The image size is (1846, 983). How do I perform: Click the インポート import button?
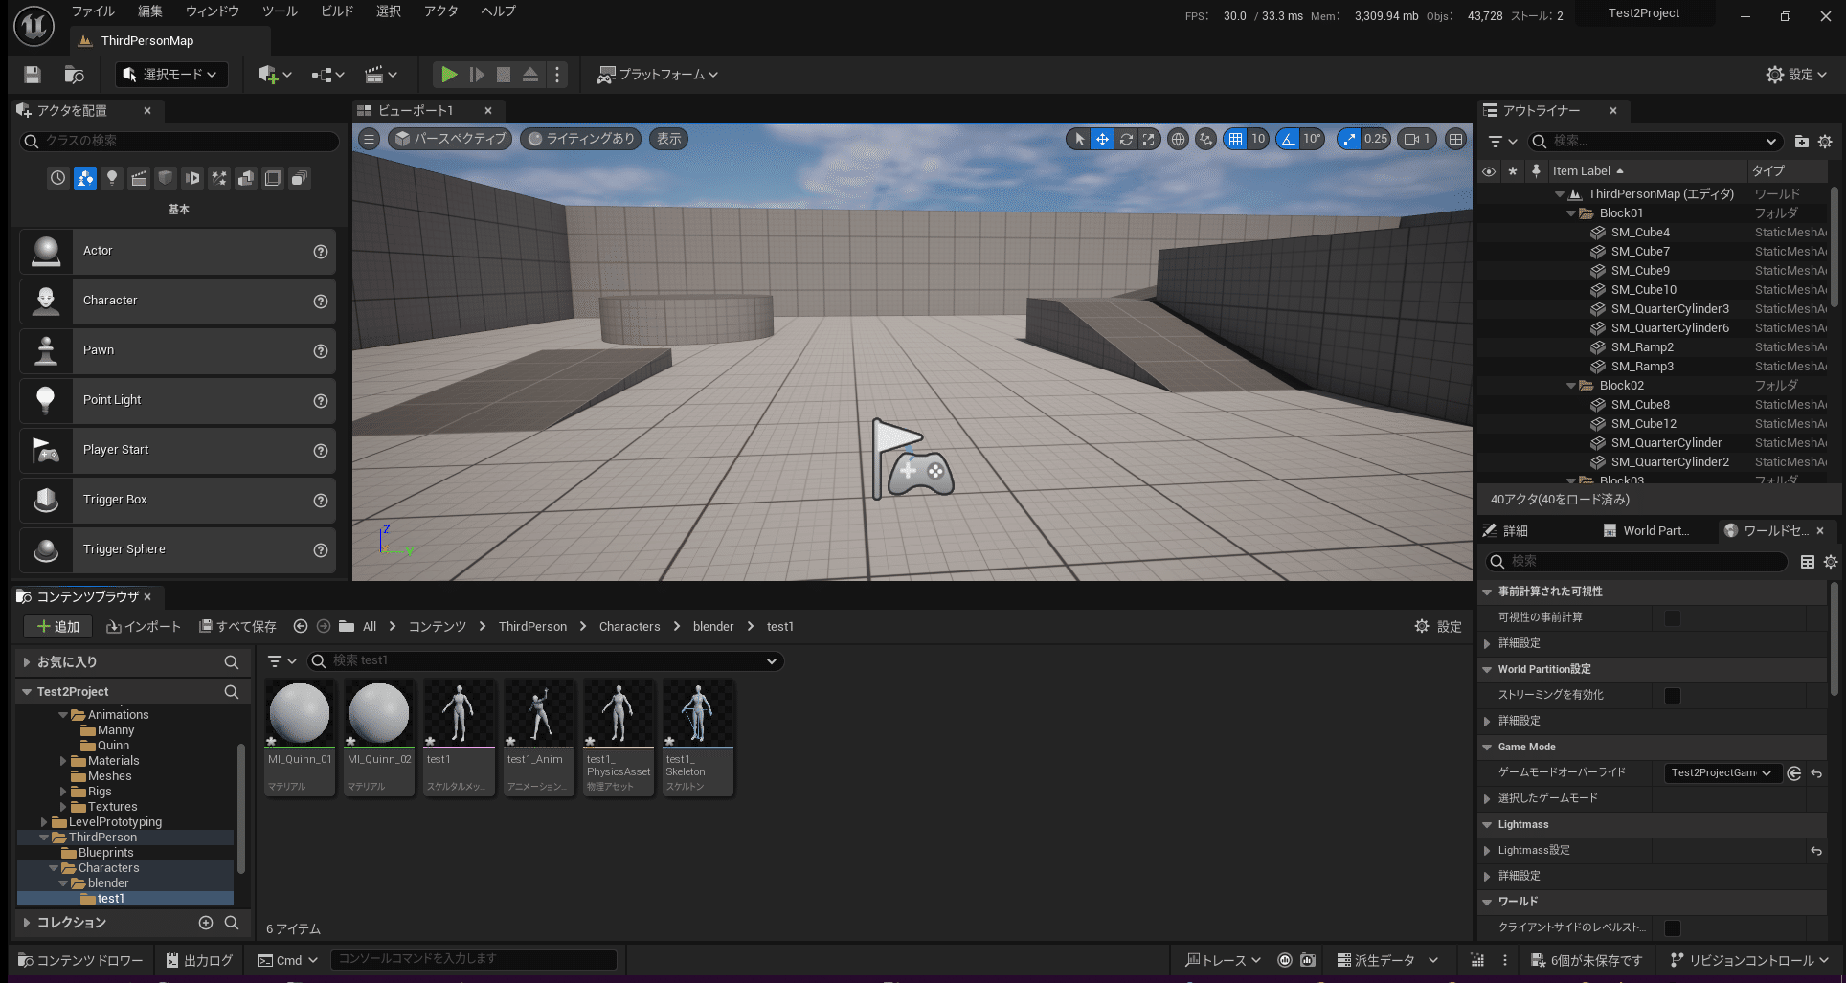coord(144,627)
